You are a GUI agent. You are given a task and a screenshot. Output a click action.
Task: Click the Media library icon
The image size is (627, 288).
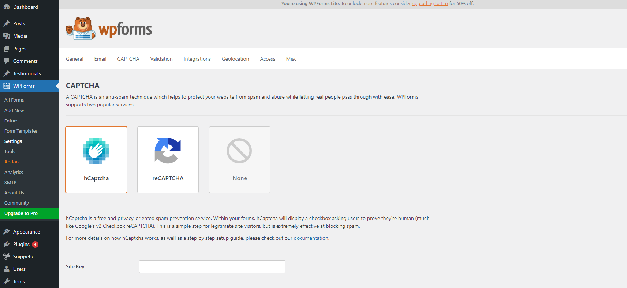[x=7, y=36]
